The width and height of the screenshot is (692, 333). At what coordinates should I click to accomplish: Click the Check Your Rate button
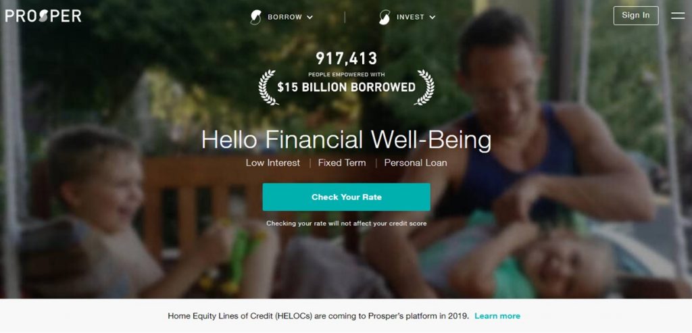pyautogui.click(x=347, y=197)
